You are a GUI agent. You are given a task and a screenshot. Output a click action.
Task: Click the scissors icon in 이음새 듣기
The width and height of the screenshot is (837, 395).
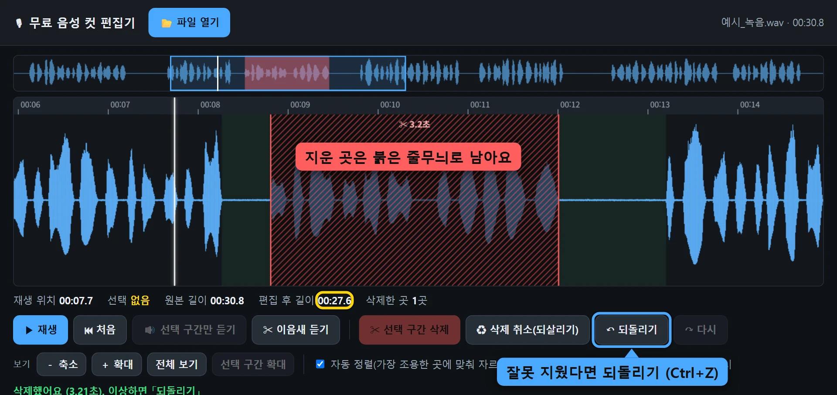268,330
